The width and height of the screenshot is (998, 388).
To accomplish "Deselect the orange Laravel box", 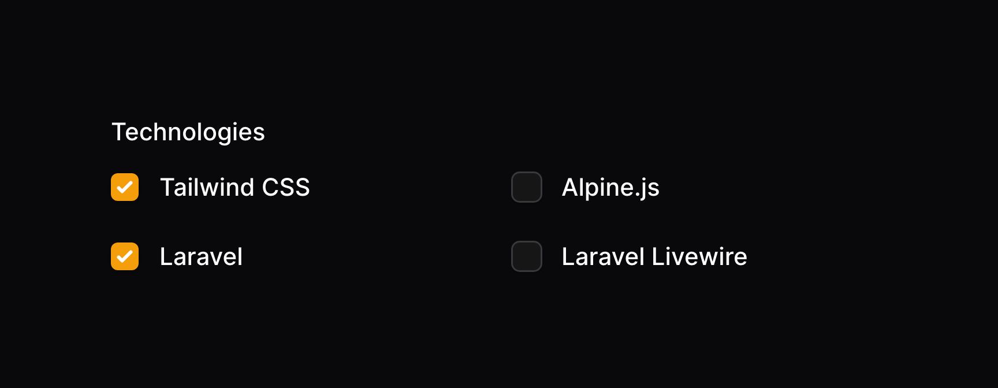I will [125, 256].
